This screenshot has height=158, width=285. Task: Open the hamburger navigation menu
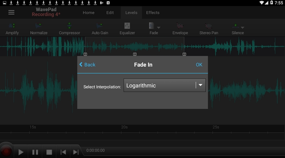[11, 12]
